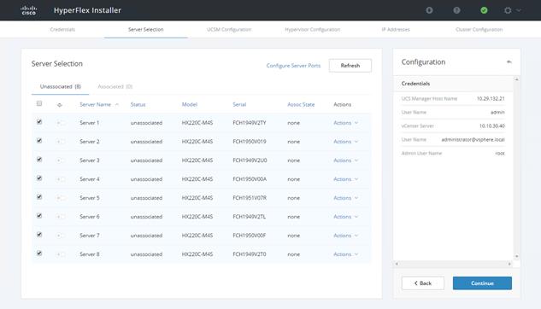Toggle the locator LED for Server 4
541x309 pixels.
click(x=61, y=179)
